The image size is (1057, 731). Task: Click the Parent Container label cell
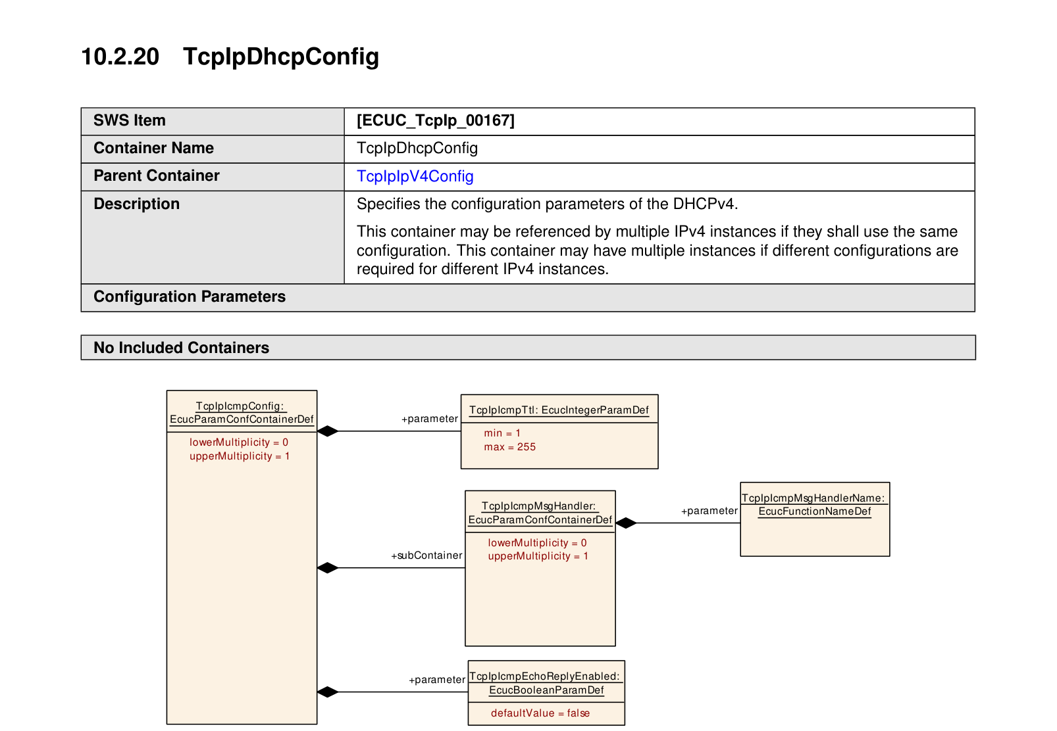click(x=213, y=177)
